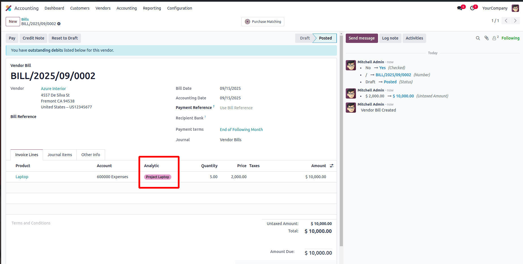Click Mitchell Admin avatar on Vendor Bill Created
Screen dimensions: 523x264
351,108
